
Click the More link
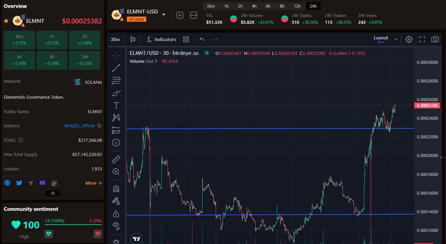coord(93,183)
